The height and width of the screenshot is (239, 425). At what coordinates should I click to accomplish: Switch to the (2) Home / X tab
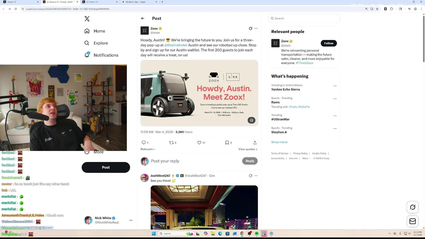point(100,2)
